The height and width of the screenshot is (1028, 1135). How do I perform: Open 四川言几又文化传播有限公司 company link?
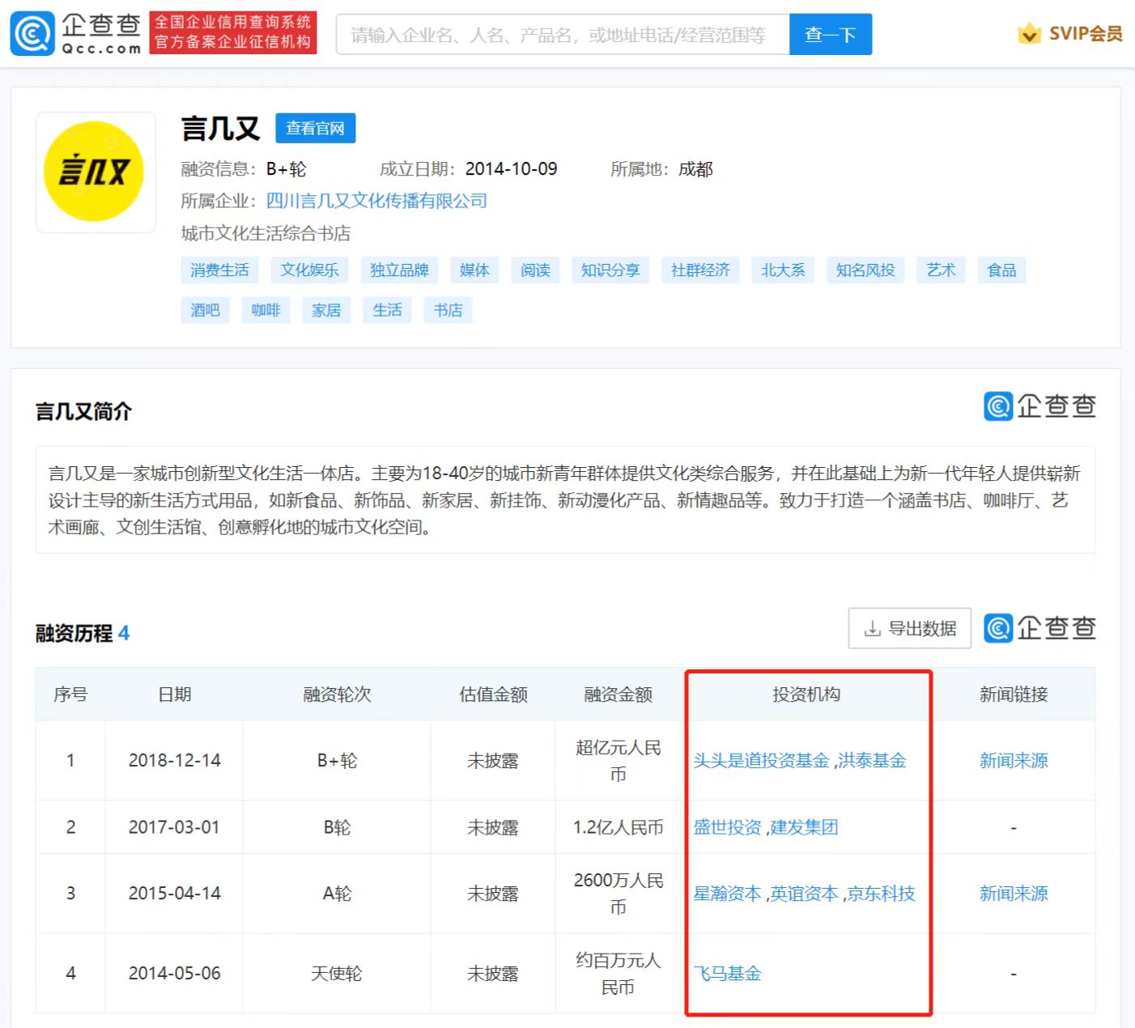[376, 201]
